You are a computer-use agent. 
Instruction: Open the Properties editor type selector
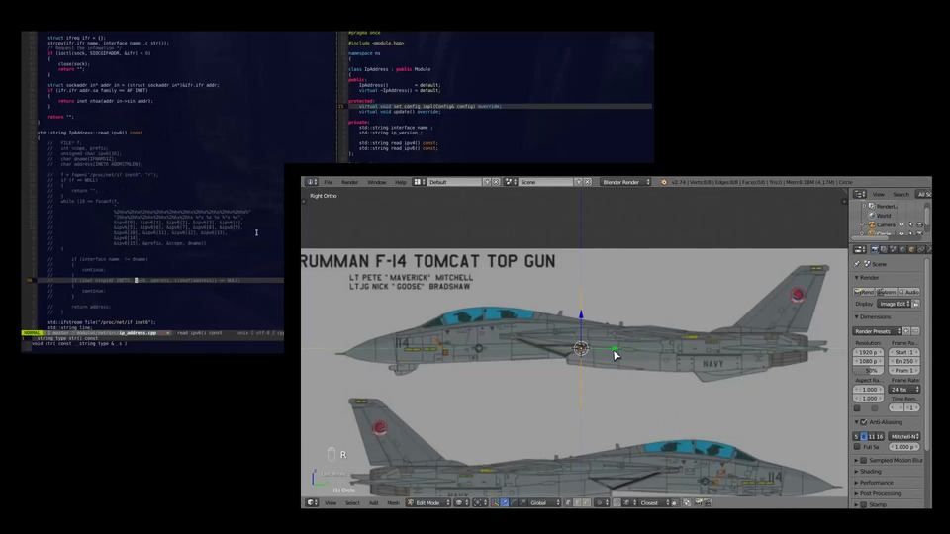click(860, 249)
